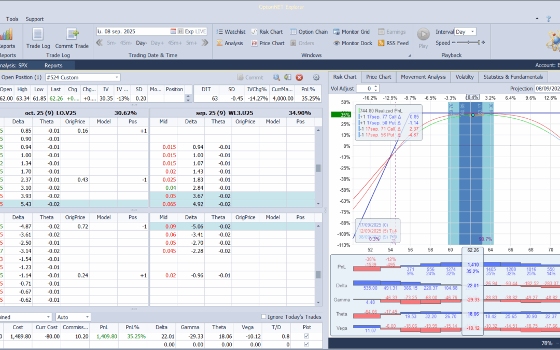Screen dimensions: 560x350
Task: Click the help question mark icon
Action: [x=549, y=19]
